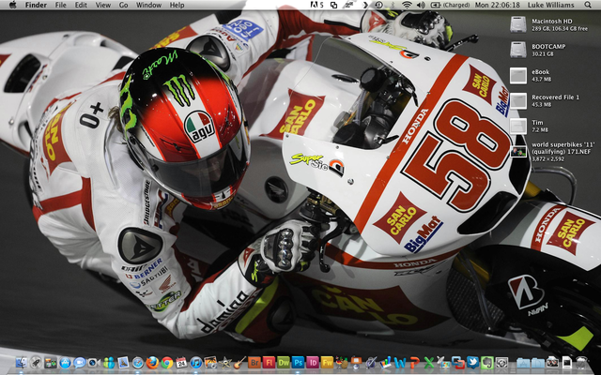This screenshot has width=601, height=375.
Task: Launch Google Chrome from the dock
Action: pyautogui.click(x=167, y=363)
